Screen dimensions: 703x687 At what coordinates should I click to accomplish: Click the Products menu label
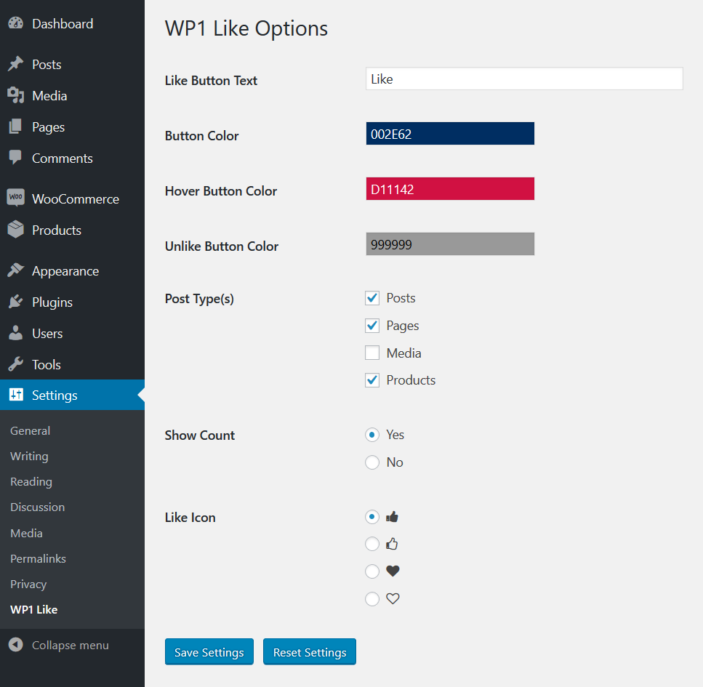pos(57,230)
